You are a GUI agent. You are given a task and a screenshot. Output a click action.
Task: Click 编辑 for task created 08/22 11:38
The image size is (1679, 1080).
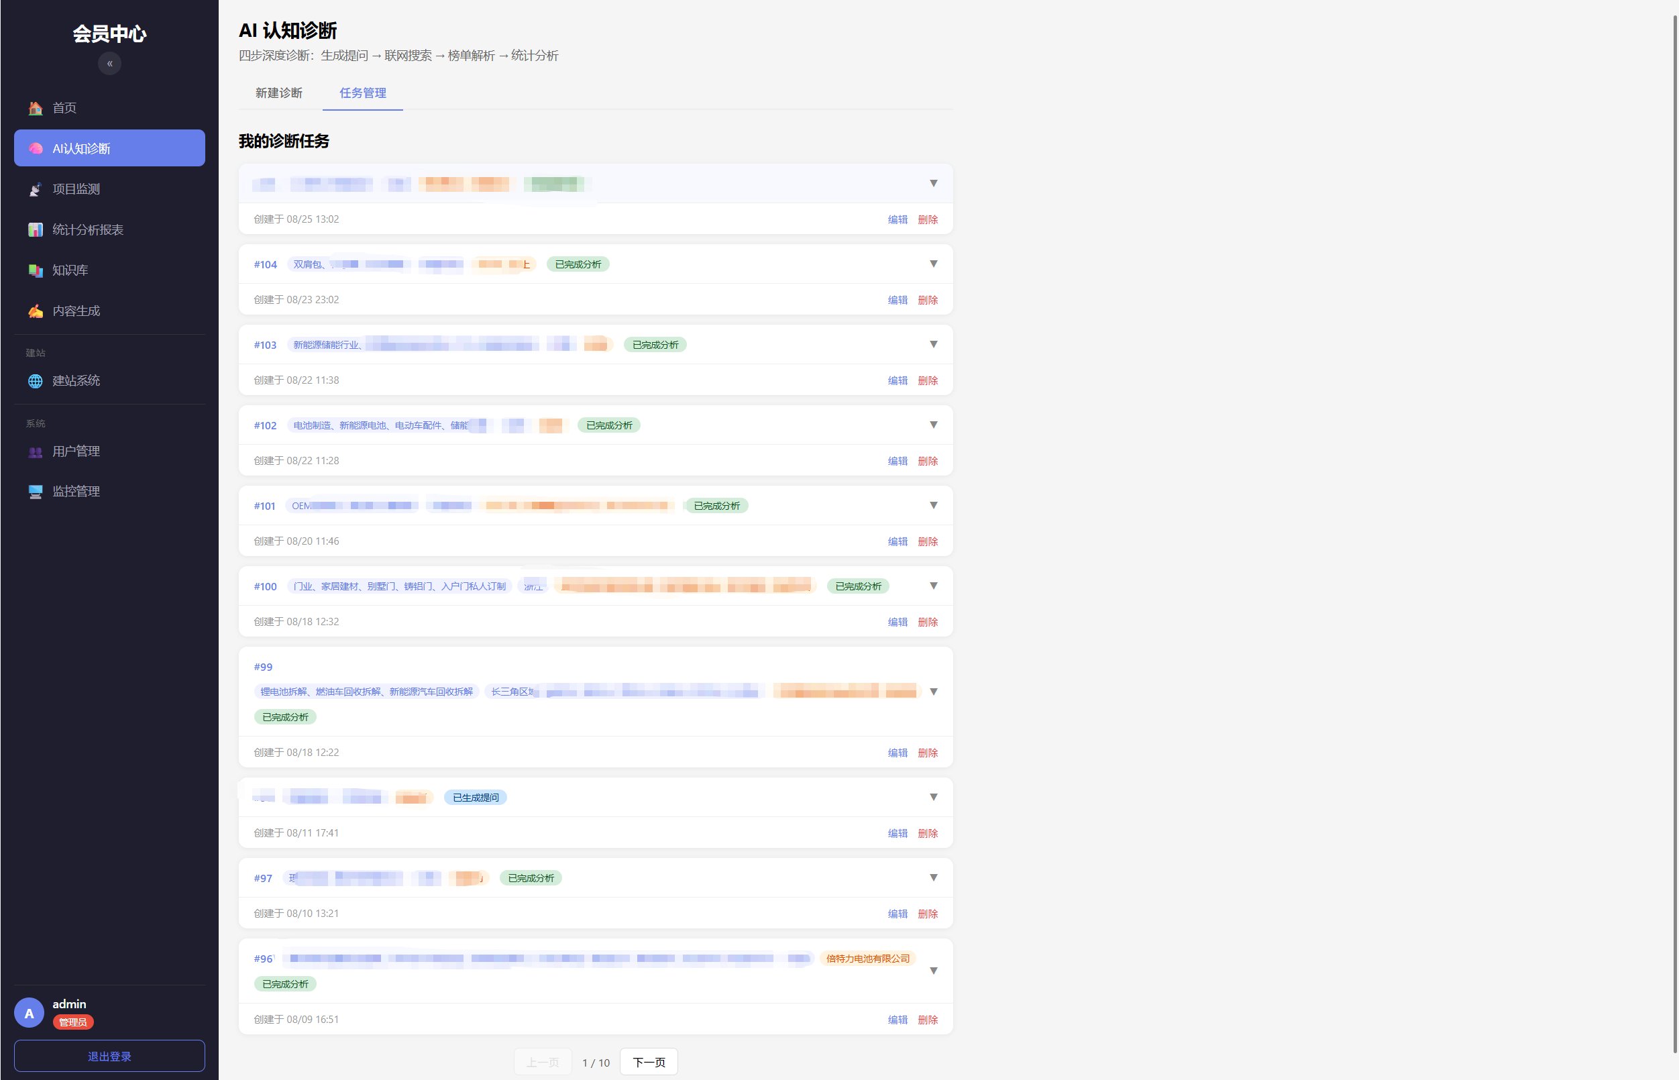pyautogui.click(x=898, y=381)
